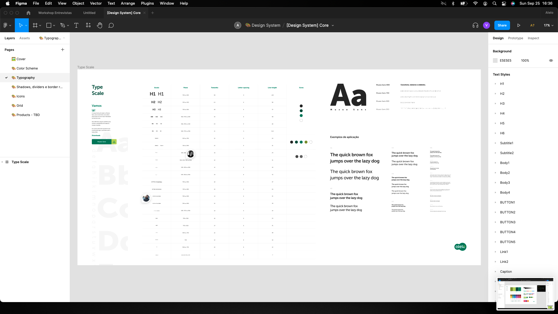The height and width of the screenshot is (314, 558).
Task: Open the Plugins menu
Action: tap(147, 3)
